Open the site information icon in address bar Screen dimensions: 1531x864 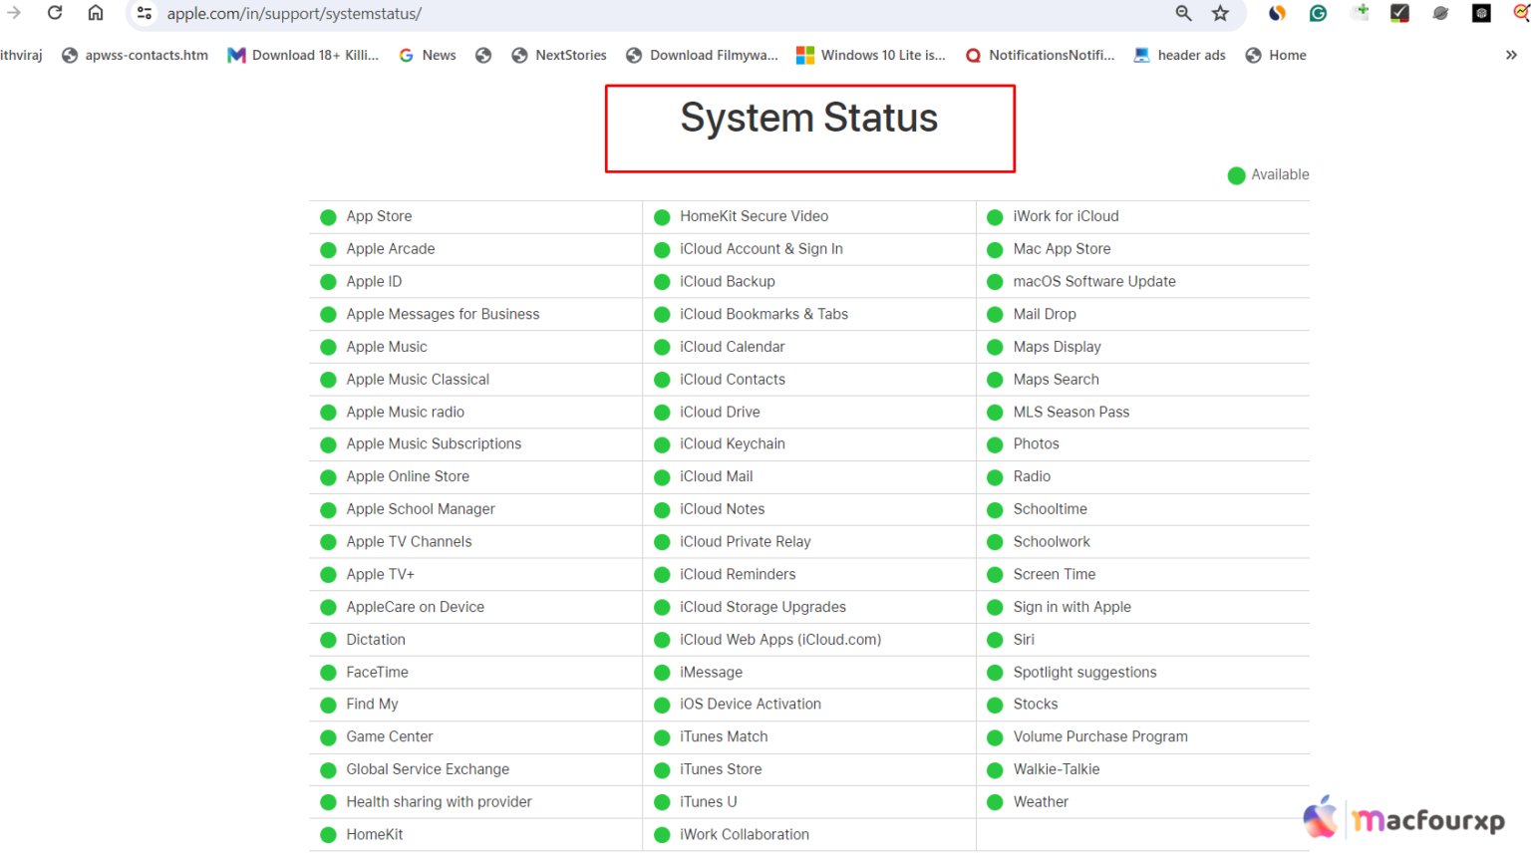point(145,13)
